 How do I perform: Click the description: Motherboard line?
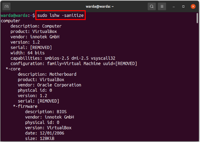(47, 74)
